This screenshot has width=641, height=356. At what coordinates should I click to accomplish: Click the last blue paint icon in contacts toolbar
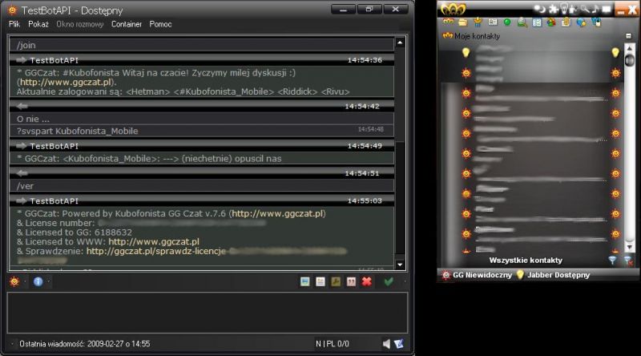(596, 22)
